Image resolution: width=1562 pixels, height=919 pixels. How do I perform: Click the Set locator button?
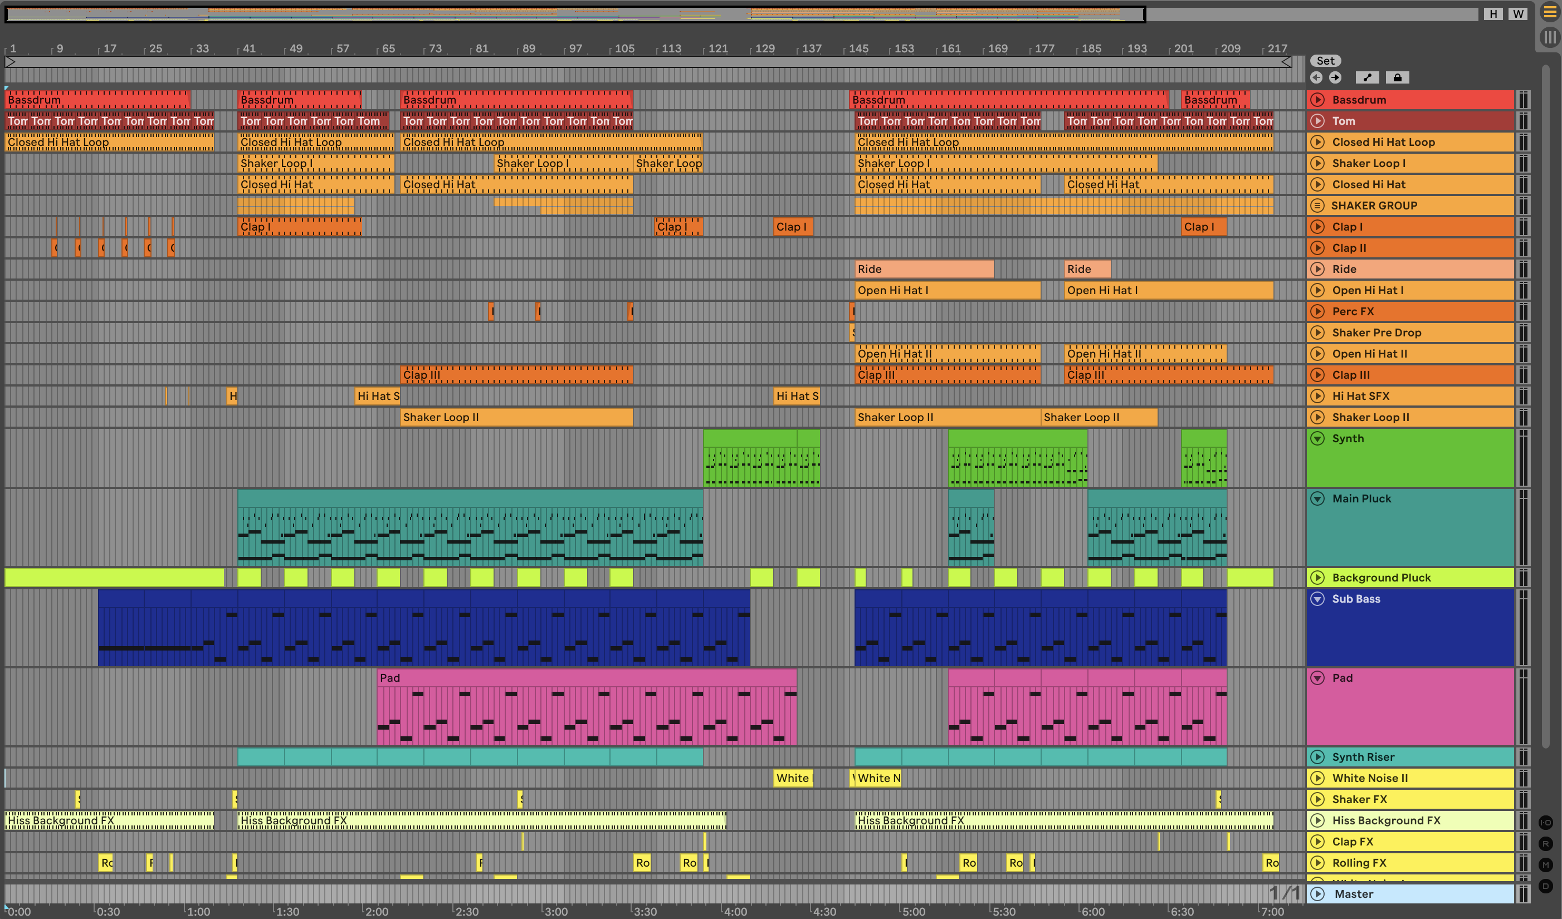(x=1325, y=61)
